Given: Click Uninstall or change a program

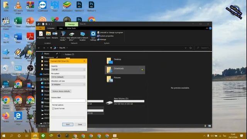Looking at the screenshot, I should 110,32.
